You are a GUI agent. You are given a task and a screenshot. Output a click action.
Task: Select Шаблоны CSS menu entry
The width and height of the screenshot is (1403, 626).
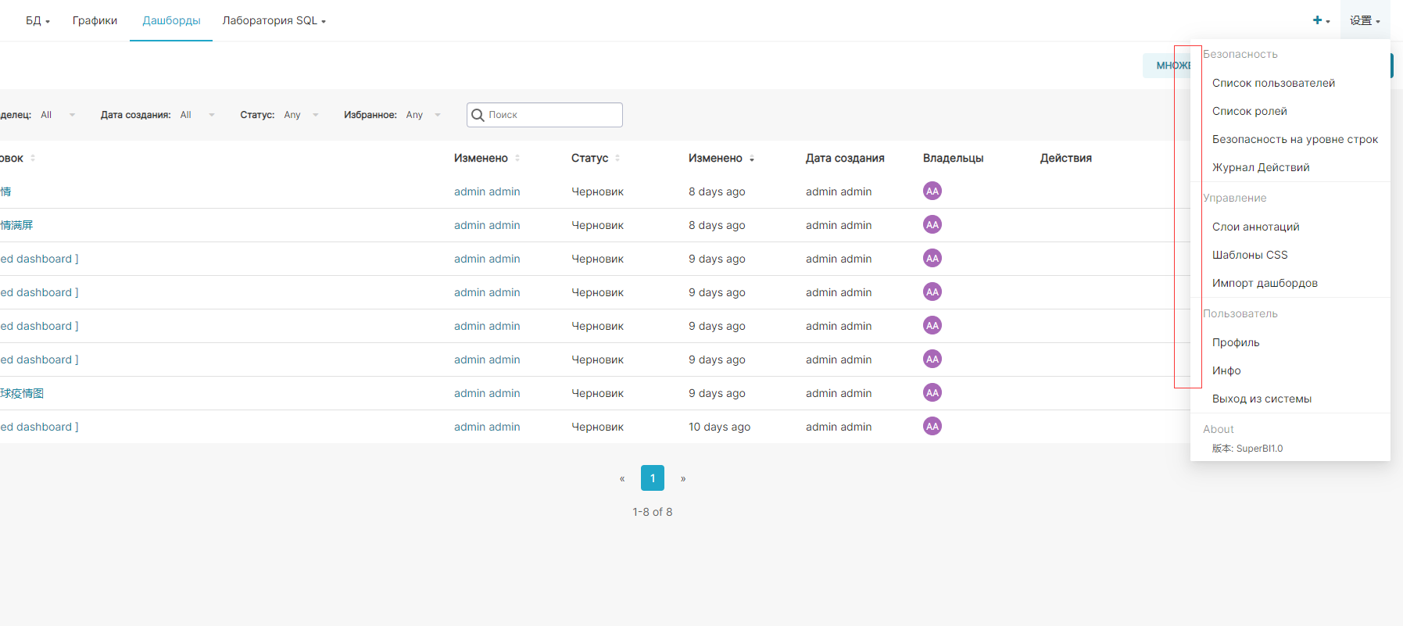[x=1250, y=255]
